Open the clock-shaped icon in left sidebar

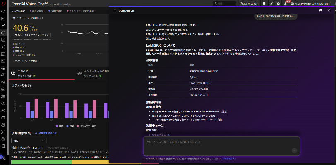click(3, 12)
